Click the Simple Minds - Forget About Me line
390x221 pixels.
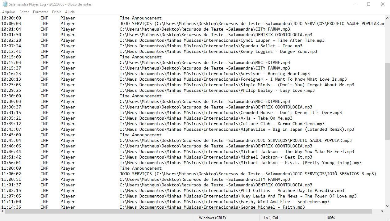[x=178, y=85]
